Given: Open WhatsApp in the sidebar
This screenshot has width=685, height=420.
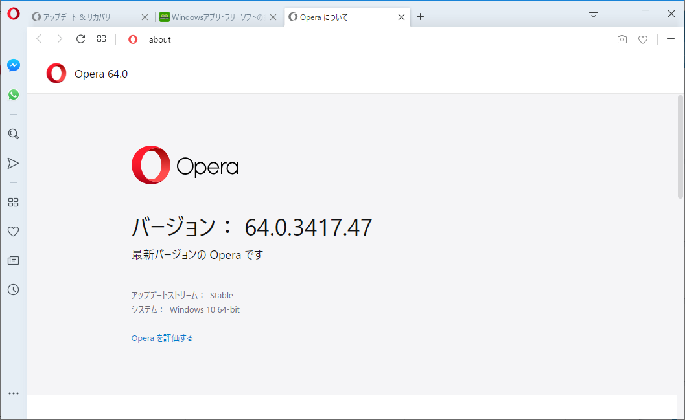Looking at the screenshot, I should [13, 94].
